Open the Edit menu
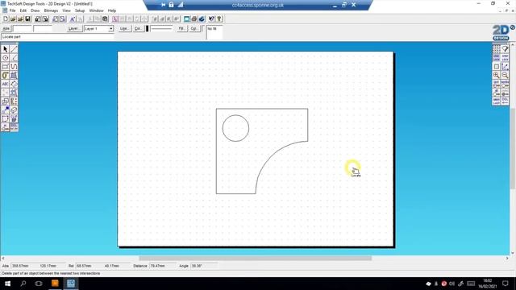Screen dimensions: 516x290 pyautogui.click(x=23, y=10)
